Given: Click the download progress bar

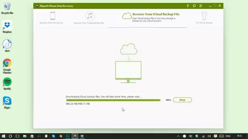Looking at the screenshot, I should [114, 100].
